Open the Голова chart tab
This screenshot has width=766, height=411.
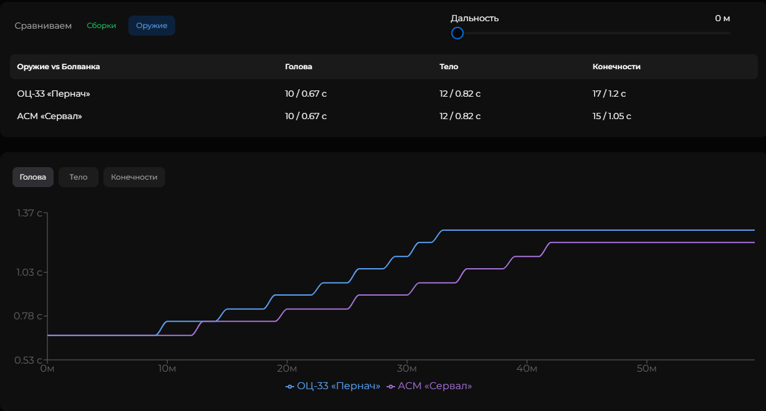tap(33, 177)
